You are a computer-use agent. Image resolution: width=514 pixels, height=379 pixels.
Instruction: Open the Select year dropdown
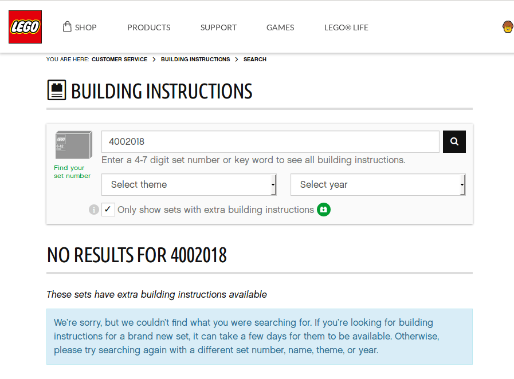pos(378,185)
